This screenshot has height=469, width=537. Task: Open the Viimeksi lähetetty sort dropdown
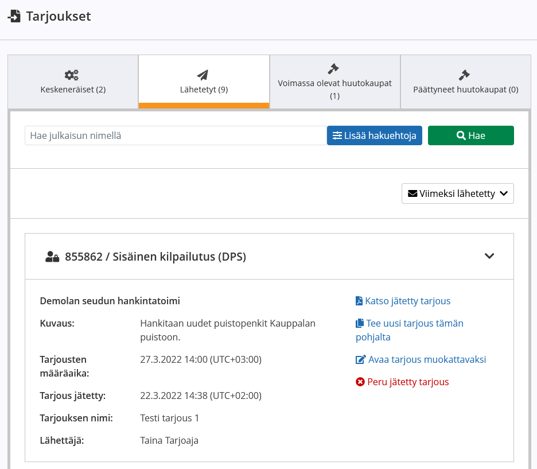pos(458,193)
